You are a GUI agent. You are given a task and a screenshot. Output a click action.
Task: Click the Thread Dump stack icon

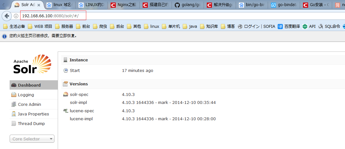pos(14,123)
